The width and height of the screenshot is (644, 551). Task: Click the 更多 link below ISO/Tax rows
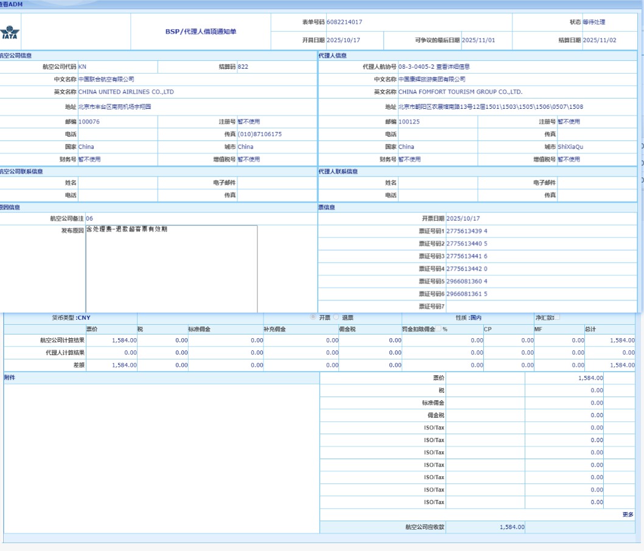click(x=628, y=515)
